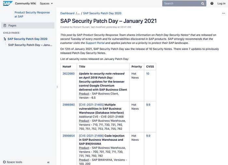
Task: Click the Log in link
Action: 221,4
